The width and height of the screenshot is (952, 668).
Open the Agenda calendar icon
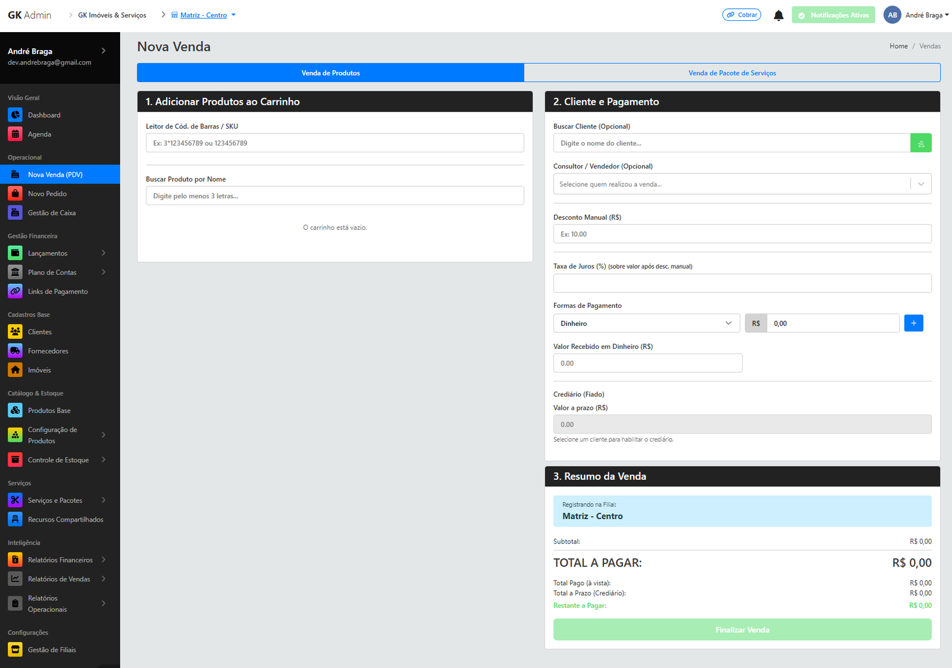pyautogui.click(x=15, y=134)
